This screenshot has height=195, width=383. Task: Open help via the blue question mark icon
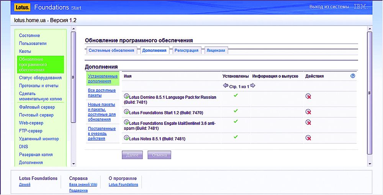tap(353, 76)
